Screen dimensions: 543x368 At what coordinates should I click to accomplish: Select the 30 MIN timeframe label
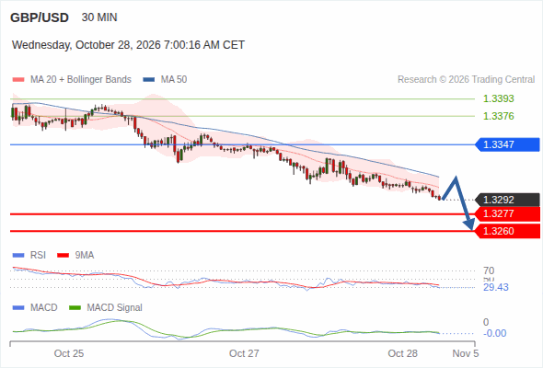99,17
